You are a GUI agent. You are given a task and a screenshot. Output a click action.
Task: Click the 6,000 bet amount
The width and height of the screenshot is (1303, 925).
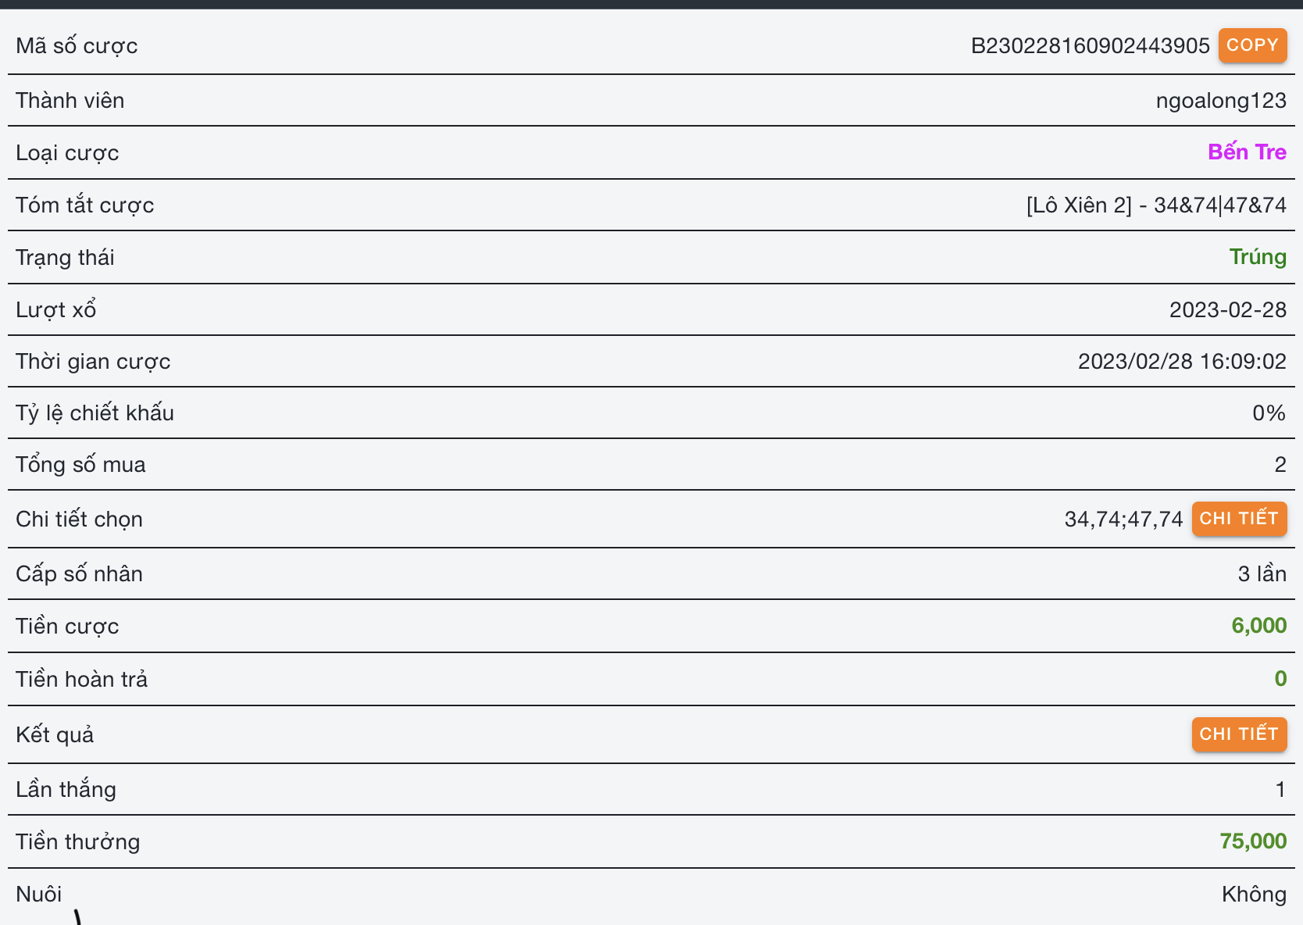pos(1258,626)
